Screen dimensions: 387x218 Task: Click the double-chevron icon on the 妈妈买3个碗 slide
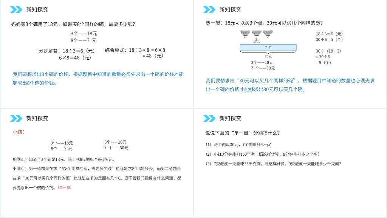tap(16, 9)
